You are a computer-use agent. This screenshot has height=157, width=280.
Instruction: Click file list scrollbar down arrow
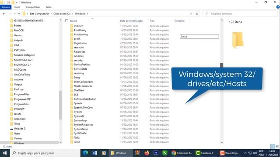(x=222, y=142)
